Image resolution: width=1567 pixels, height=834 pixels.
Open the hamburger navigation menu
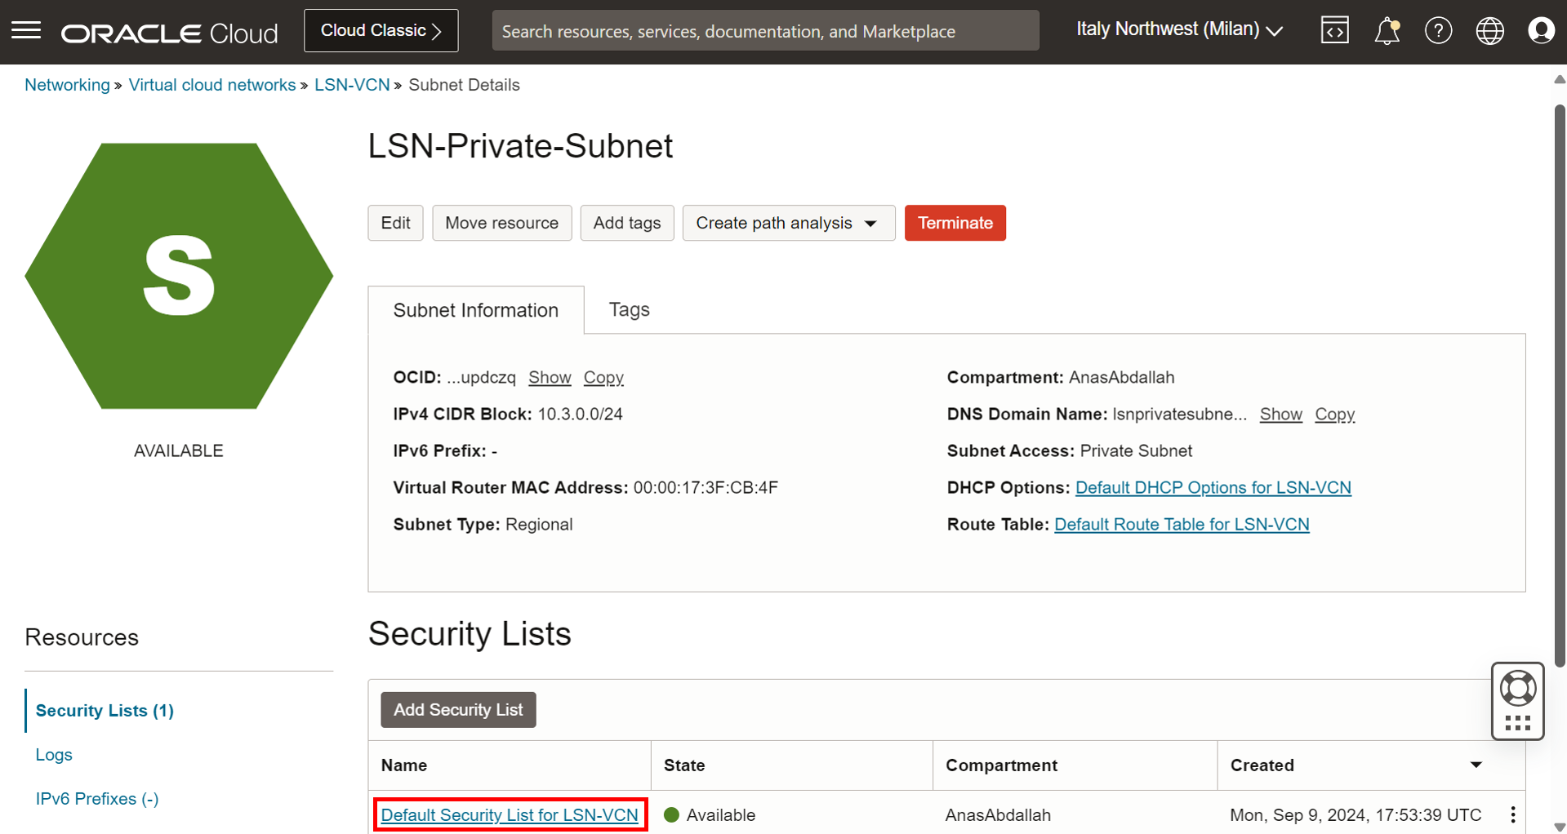[26, 31]
